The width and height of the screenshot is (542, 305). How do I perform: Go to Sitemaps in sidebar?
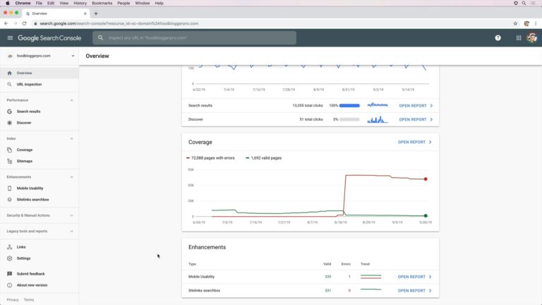click(x=25, y=161)
